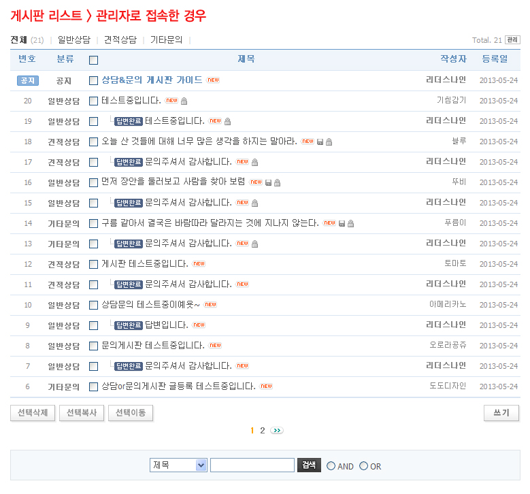Viewport: 530px width, 494px height.
Task: Check the box for post 10
Action: tap(93, 305)
